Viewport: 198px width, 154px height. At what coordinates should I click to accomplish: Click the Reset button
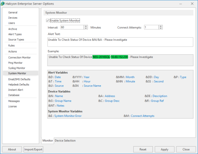click(143, 149)
